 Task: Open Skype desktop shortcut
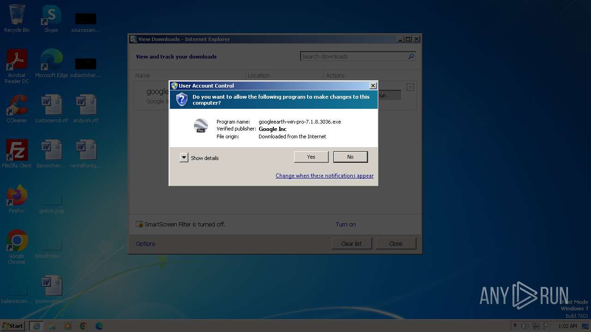[x=51, y=18]
